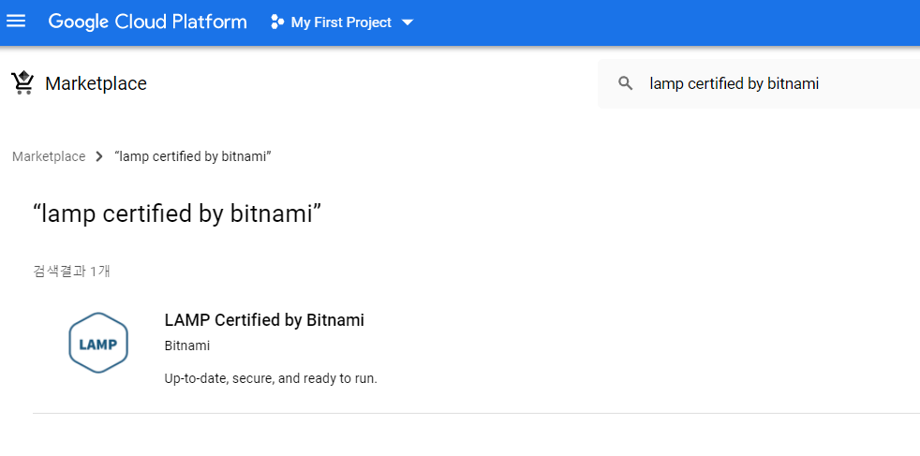920x456 pixels.
Task: Click the Marketplace shopping cart icon
Action: [x=22, y=83]
